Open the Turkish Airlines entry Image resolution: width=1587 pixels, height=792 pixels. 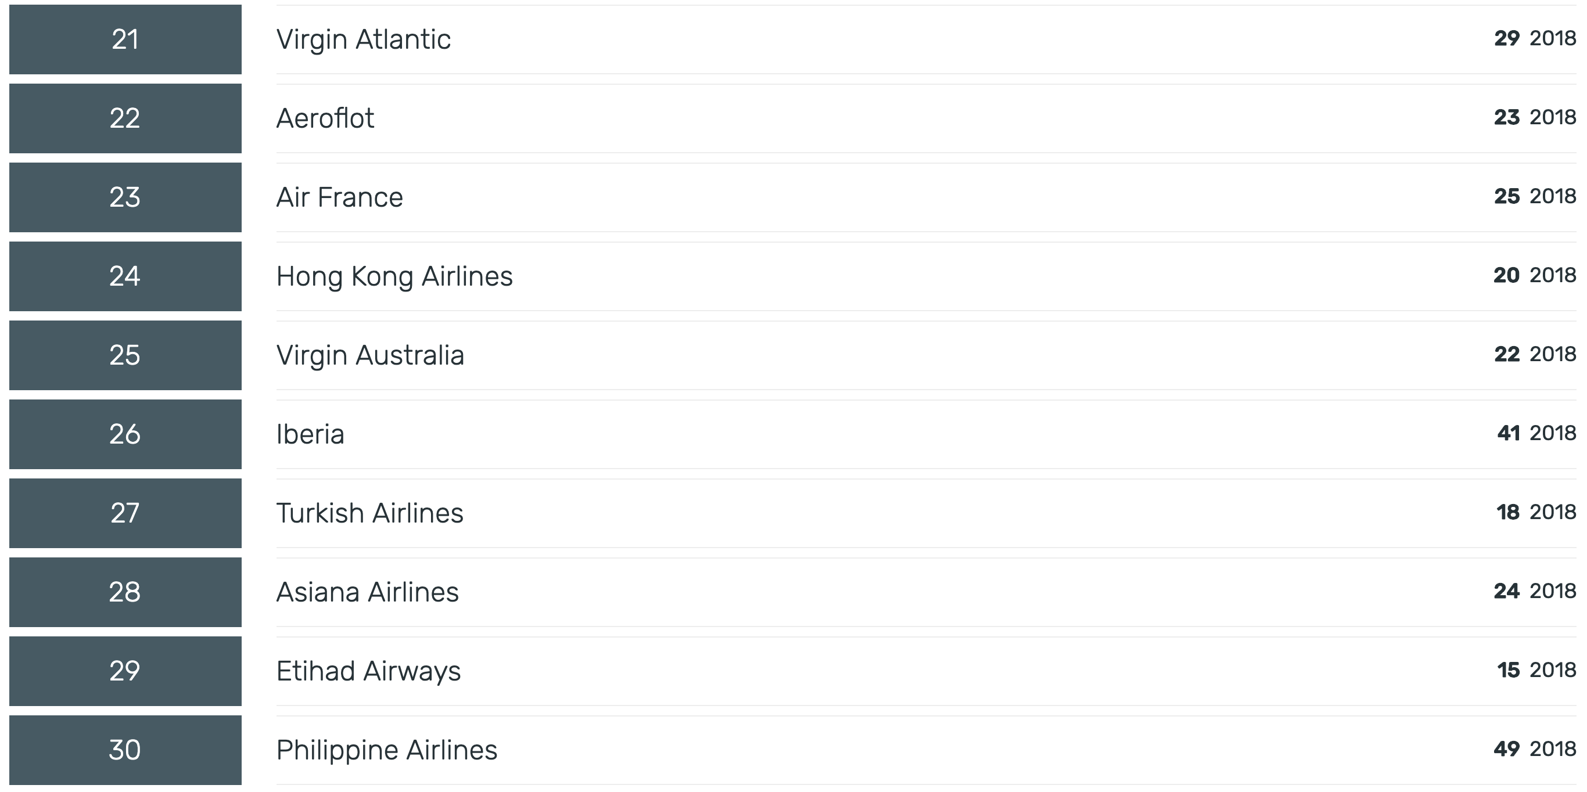pyautogui.click(x=369, y=513)
